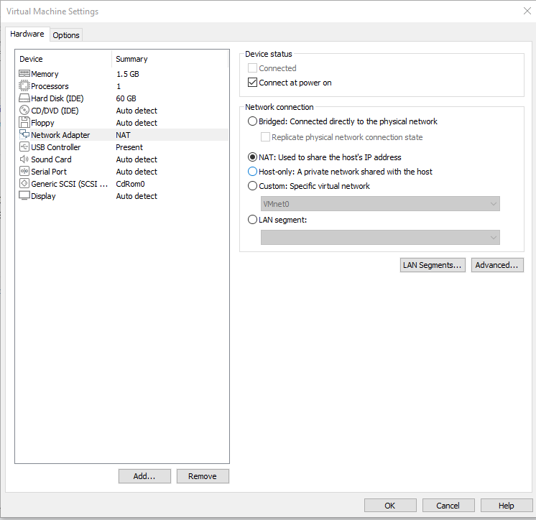Click the 1.5 GB memory summary

tap(128, 74)
